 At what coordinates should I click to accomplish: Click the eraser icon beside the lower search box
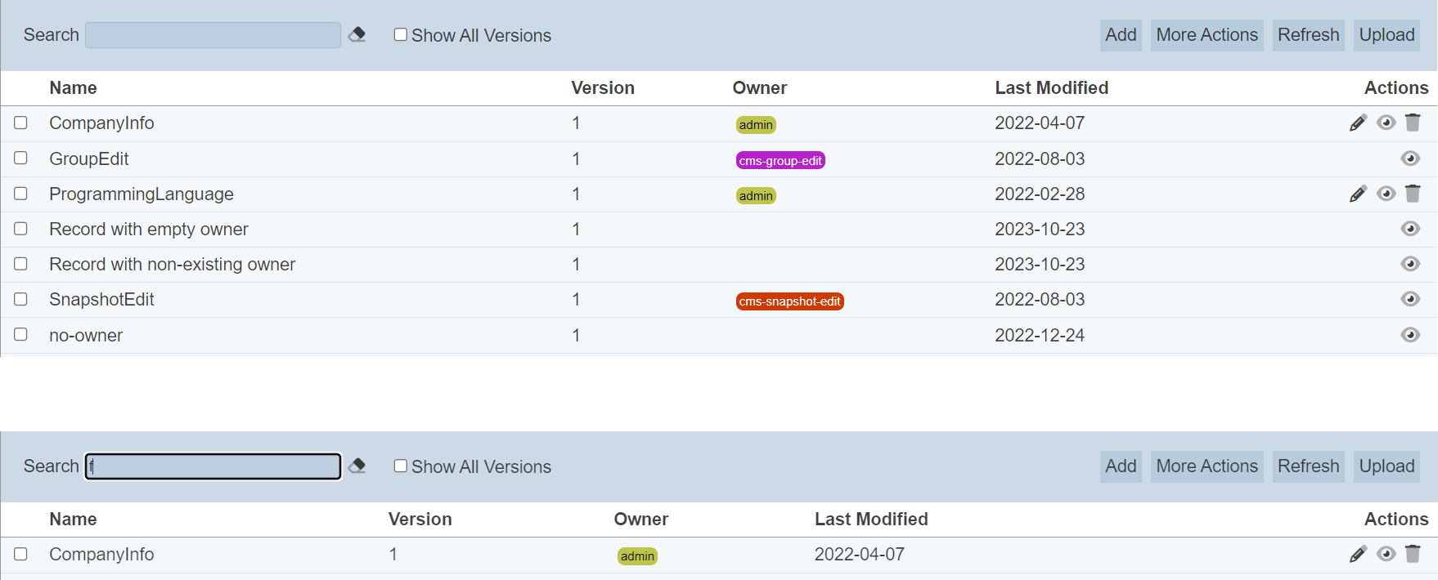point(357,466)
